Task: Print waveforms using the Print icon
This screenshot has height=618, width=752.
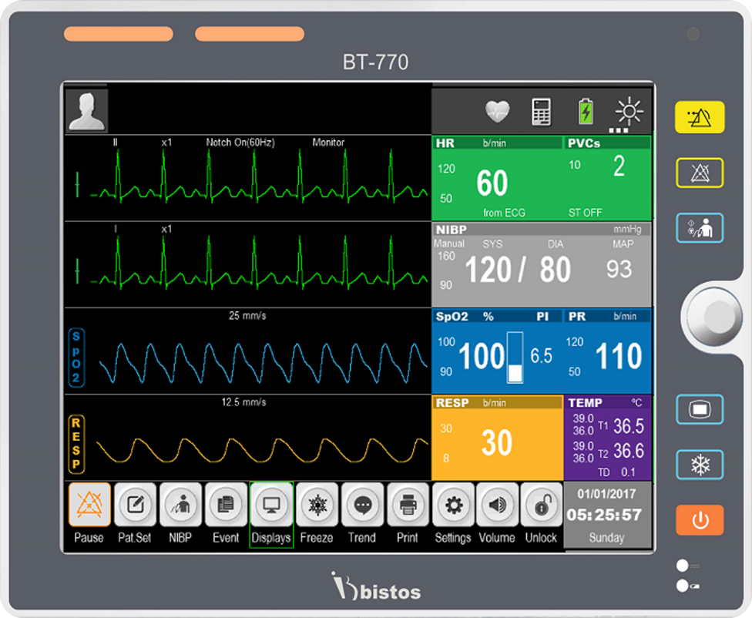Action: click(408, 506)
